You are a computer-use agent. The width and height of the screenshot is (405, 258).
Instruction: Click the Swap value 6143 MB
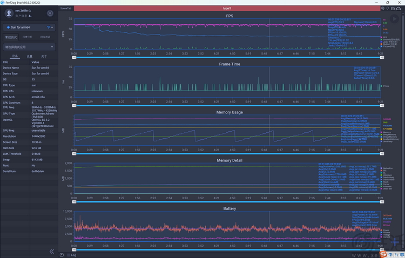[37, 160]
